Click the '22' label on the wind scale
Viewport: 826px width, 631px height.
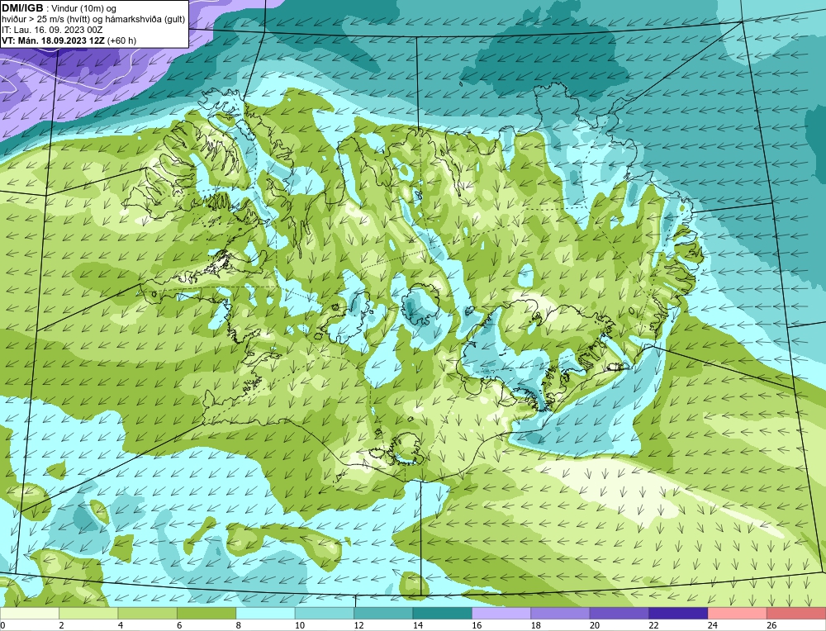(x=653, y=625)
